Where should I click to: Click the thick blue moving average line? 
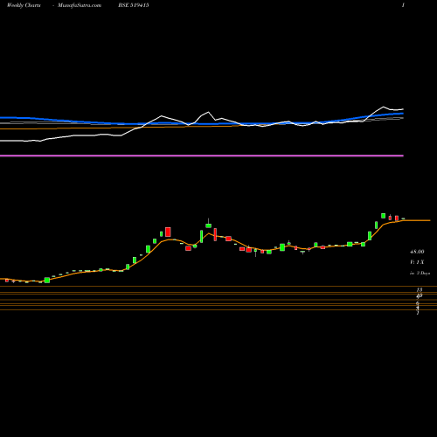click(x=202, y=123)
